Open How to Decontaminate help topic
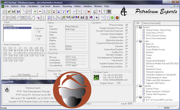 [156, 38]
